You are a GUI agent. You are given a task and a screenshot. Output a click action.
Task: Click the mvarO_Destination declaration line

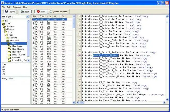[115, 16]
